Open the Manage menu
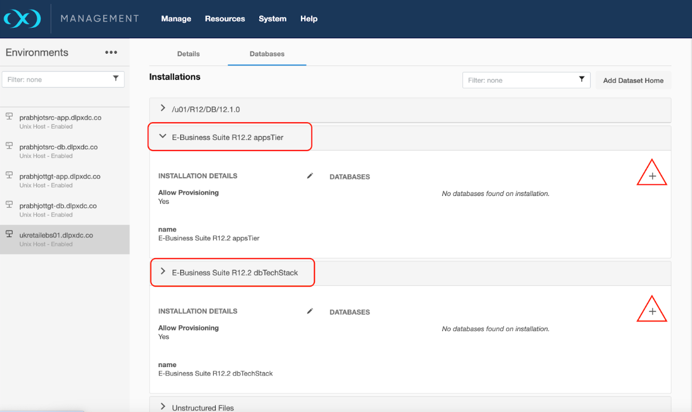This screenshot has height=412, width=692. (x=176, y=18)
